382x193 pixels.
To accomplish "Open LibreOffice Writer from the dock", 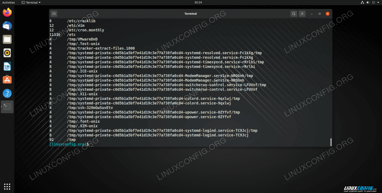I will click(7, 66).
